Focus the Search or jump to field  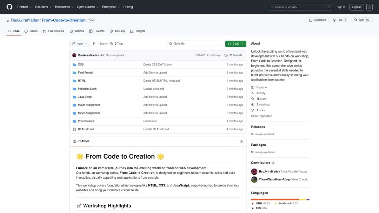coord(300,7)
